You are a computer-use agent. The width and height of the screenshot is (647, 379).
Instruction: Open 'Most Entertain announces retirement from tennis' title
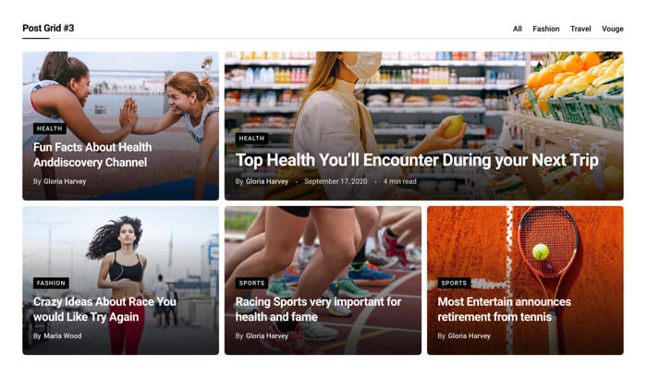point(505,310)
